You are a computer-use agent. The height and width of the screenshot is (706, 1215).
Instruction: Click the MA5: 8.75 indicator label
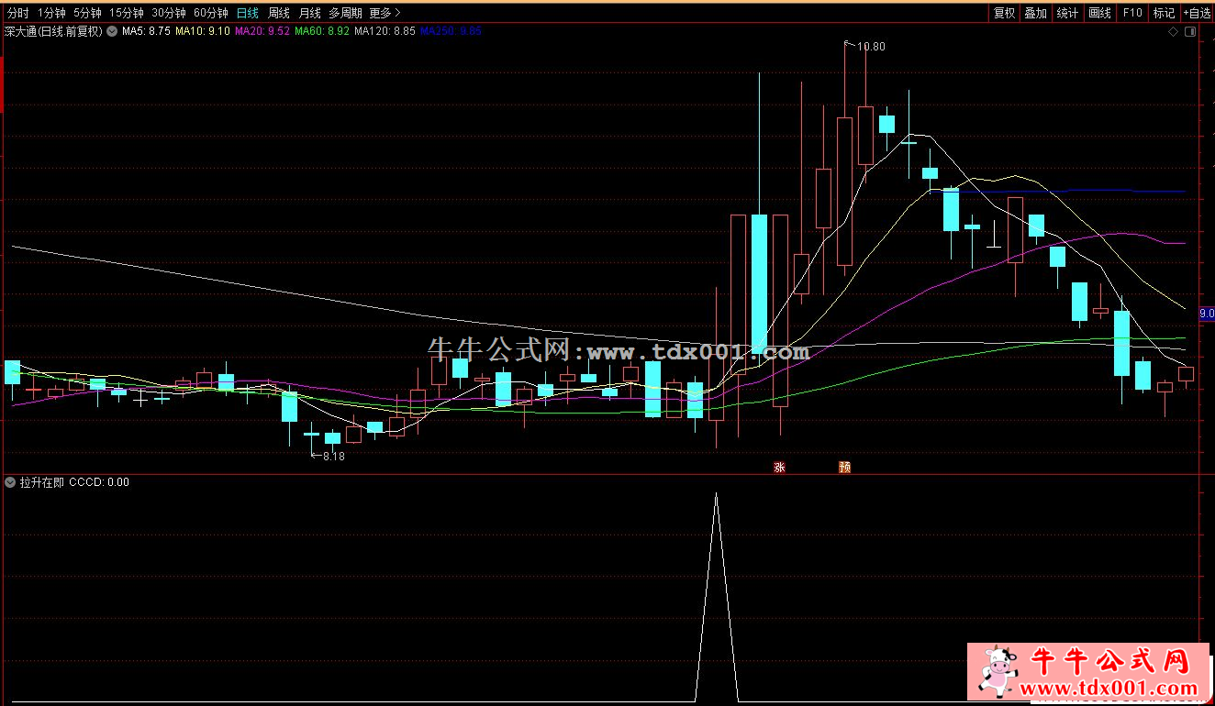[146, 31]
